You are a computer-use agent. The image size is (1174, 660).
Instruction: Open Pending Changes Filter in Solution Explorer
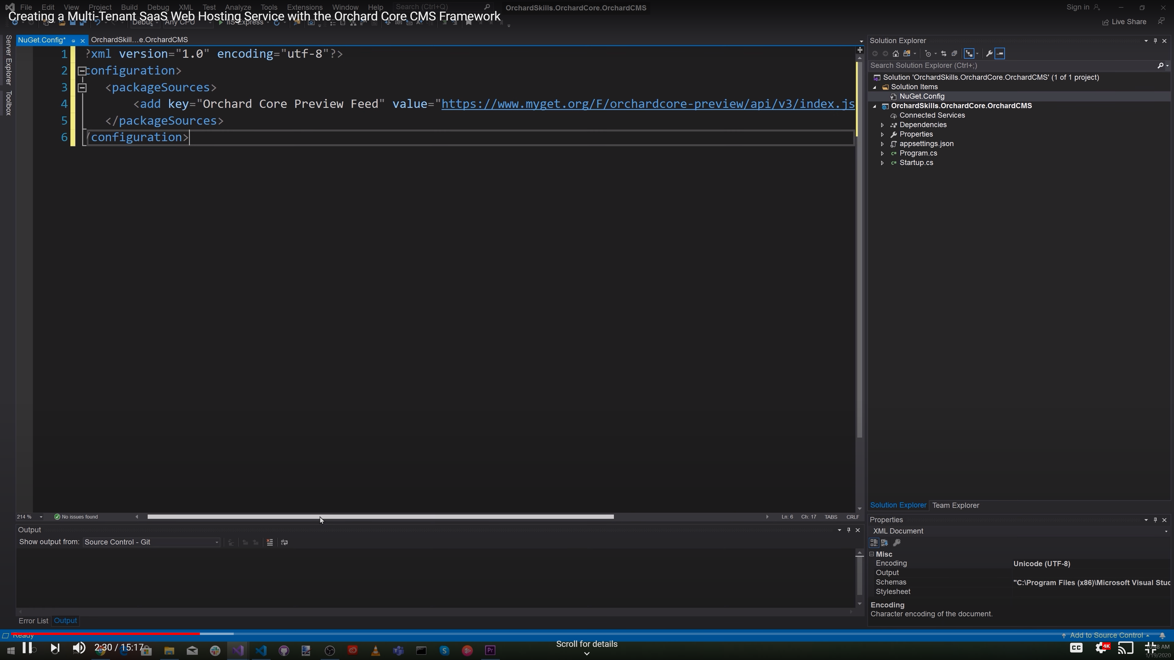point(928,54)
